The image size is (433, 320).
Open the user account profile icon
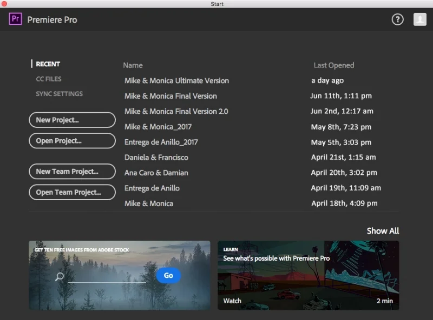tap(420, 19)
